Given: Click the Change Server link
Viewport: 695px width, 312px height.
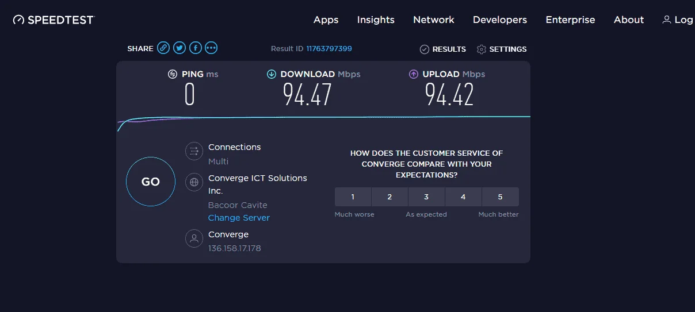Looking at the screenshot, I should click(239, 218).
